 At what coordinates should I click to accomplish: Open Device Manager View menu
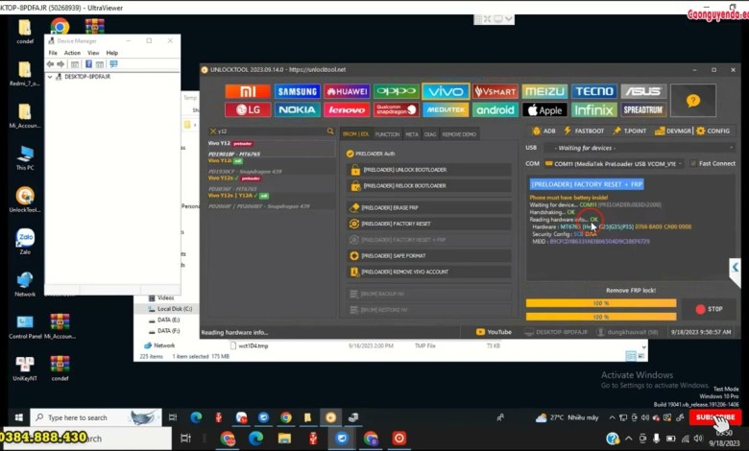point(93,53)
